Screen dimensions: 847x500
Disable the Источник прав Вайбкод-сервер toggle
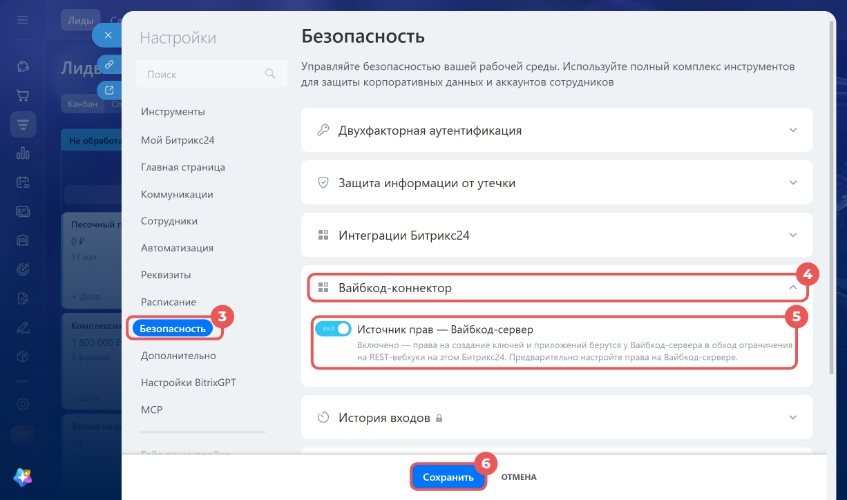click(x=333, y=329)
